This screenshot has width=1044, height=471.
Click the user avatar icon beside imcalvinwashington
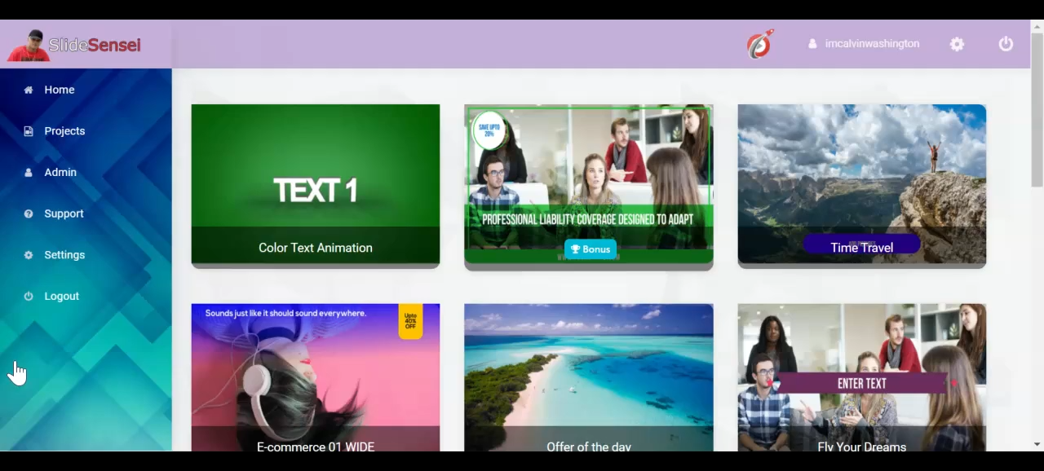tap(812, 44)
